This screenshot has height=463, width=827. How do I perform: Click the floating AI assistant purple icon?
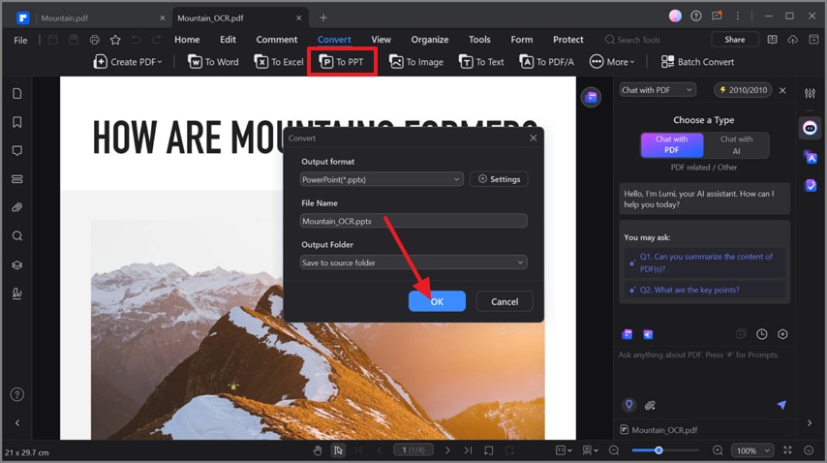592,97
